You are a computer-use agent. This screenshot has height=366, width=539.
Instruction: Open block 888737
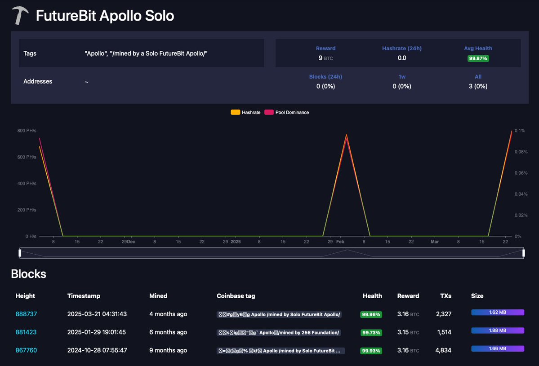[26, 314]
